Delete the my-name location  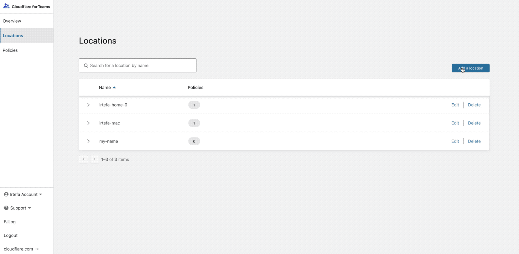tap(474, 141)
